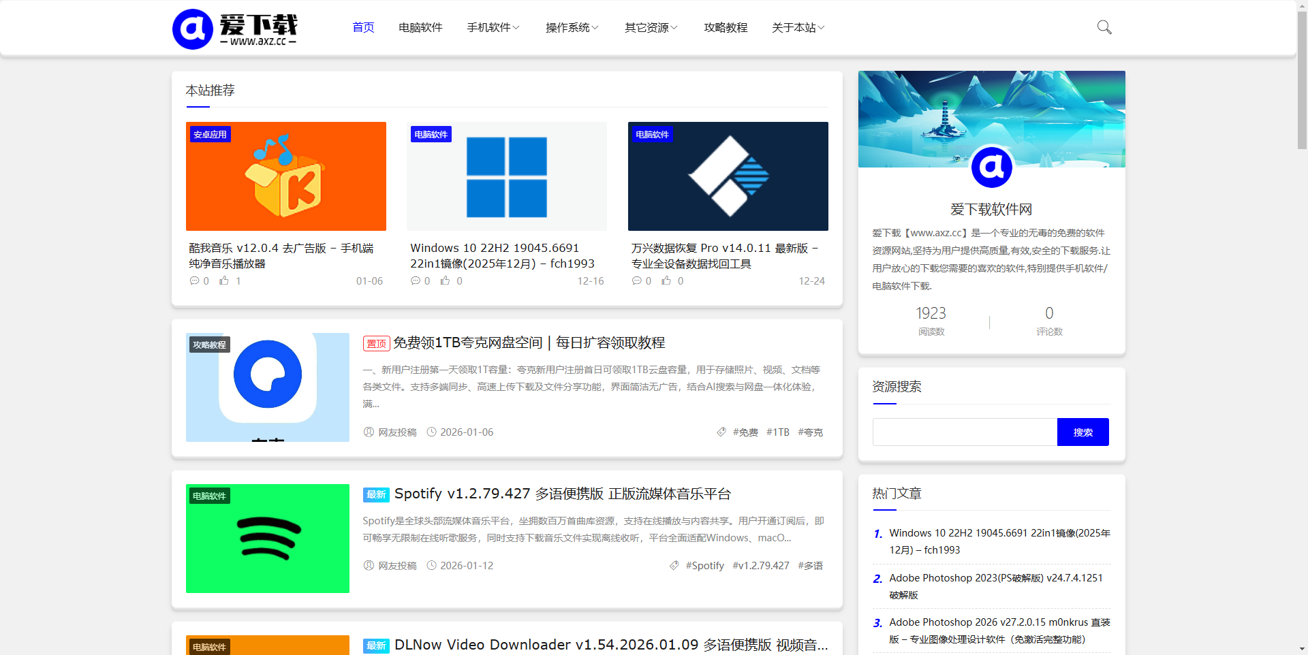
Task: Expand the 其它资源 dropdown menu
Action: click(x=651, y=27)
